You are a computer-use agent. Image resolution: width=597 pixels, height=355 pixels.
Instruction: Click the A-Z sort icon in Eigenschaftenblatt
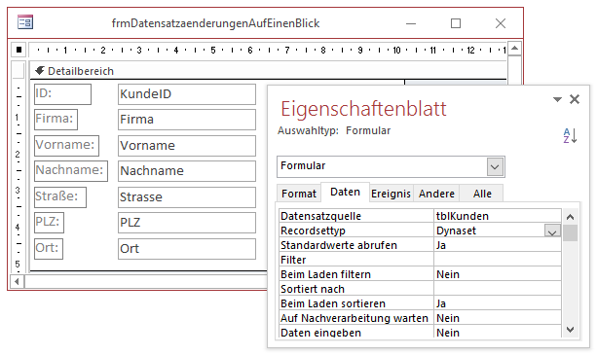click(x=570, y=135)
